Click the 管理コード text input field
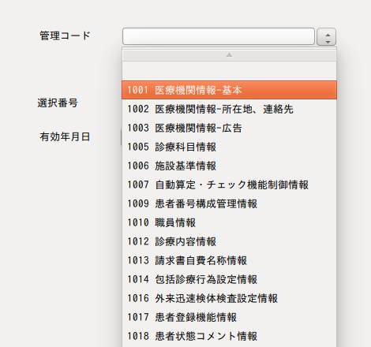The width and height of the screenshot is (371, 347). click(x=219, y=36)
